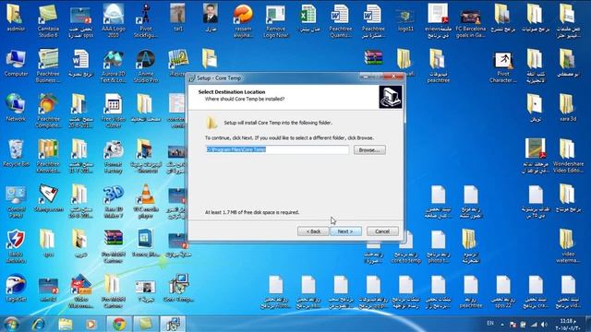The image size is (591, 332).
Task: Select the logo11 file icon
Action: (x=405, y=19)
